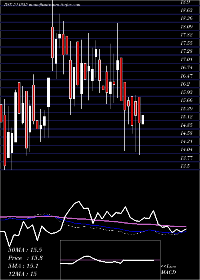Viewport: 200px width, 280px height.
Task: Click the 12MA : 15 readout
Action: tap(22, 274)
